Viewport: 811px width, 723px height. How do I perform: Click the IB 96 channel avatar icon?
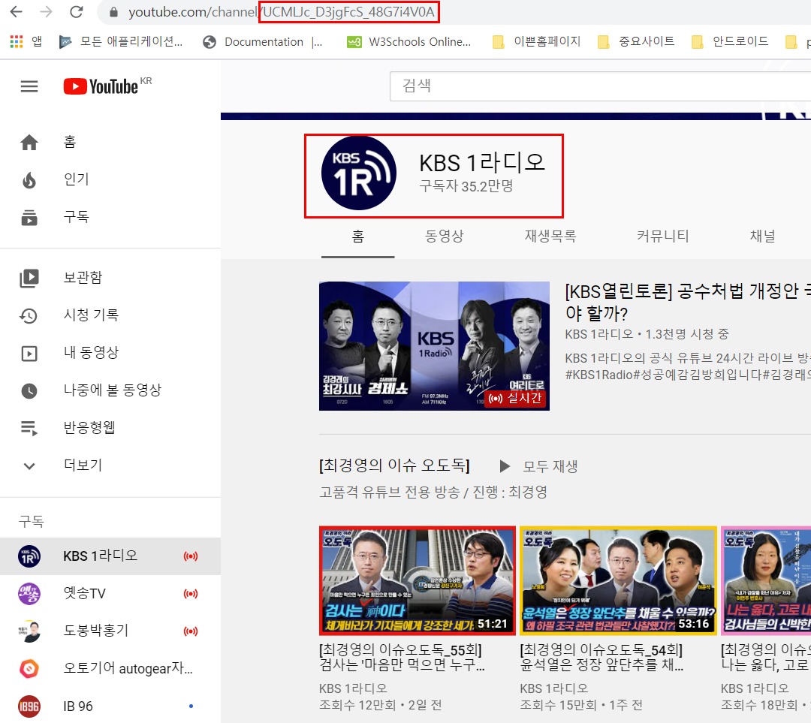coord(29,706)
